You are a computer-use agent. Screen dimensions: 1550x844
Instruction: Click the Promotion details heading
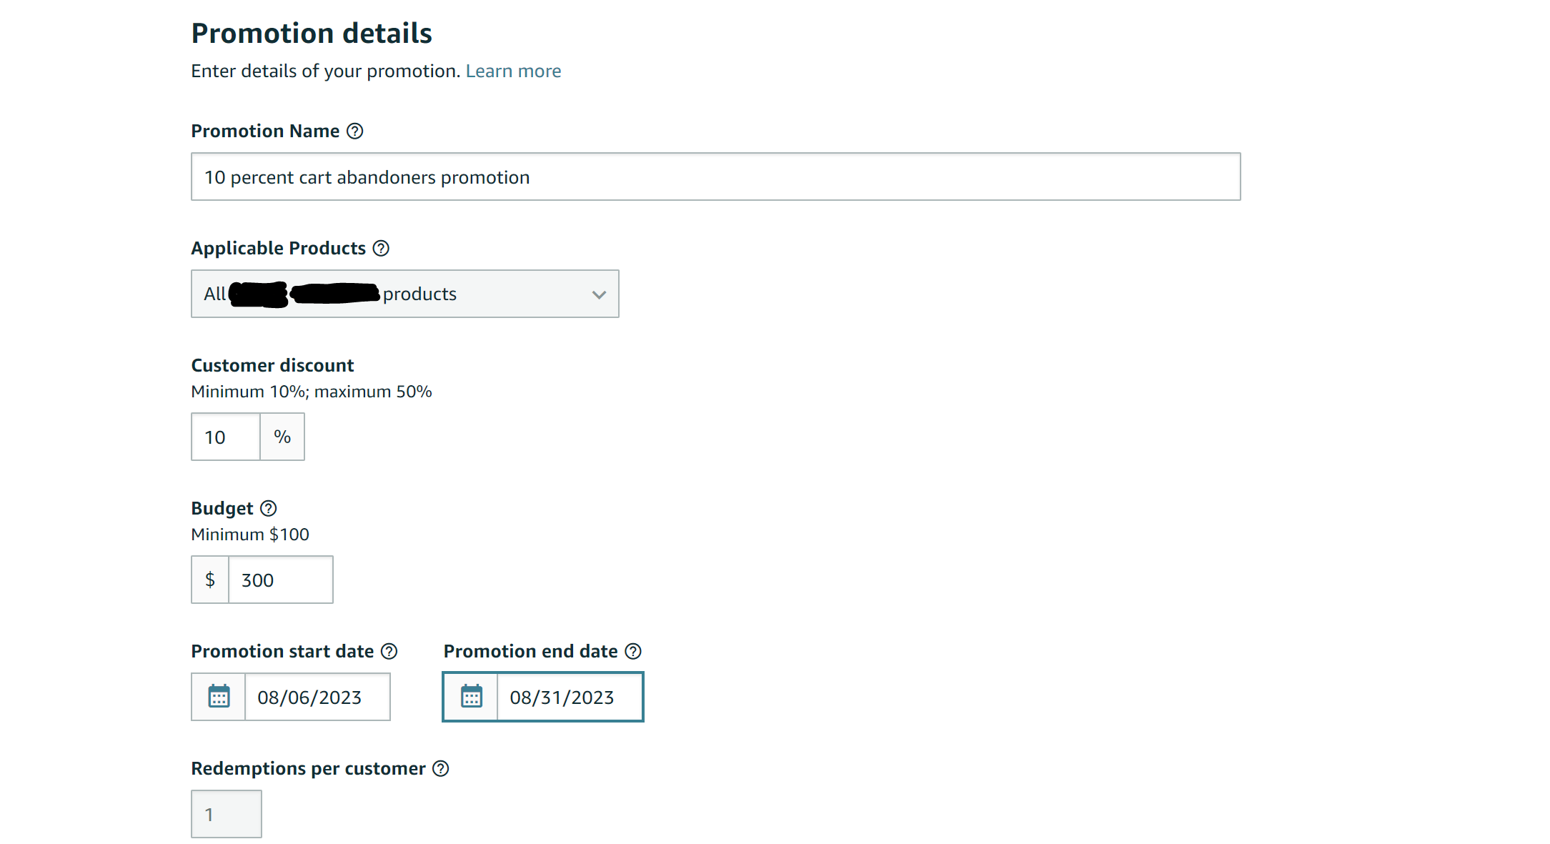click(312, 34)
